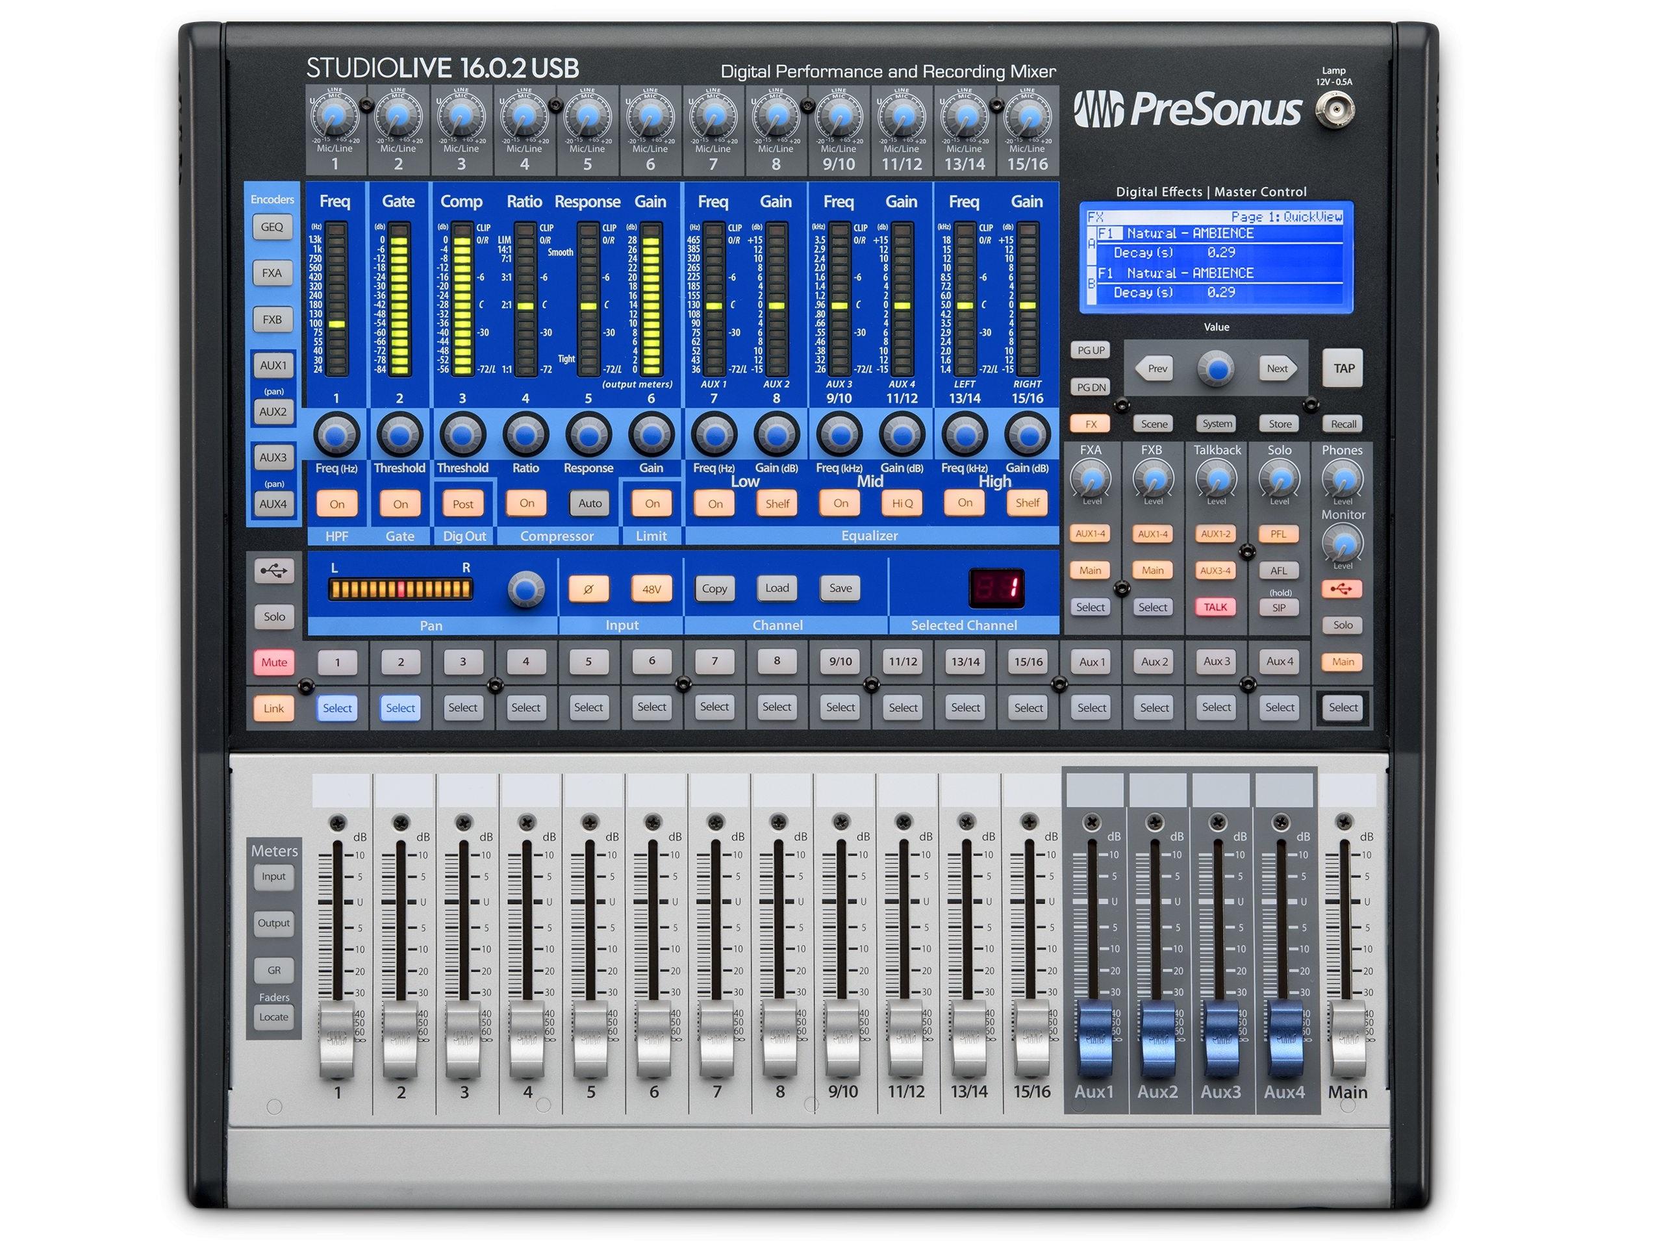This screenshot has width=1655, height=1241.
Task: Open the Scene menu
Action: pos(1154,423)
